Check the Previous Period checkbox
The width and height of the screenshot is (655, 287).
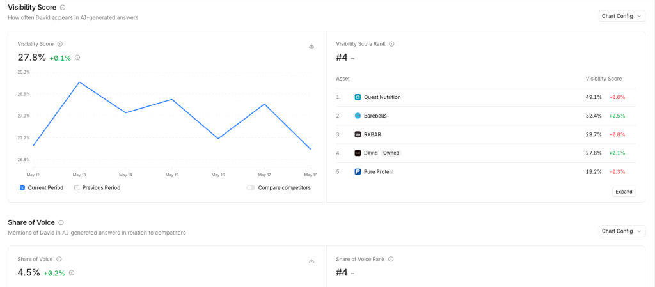point(77,188)
